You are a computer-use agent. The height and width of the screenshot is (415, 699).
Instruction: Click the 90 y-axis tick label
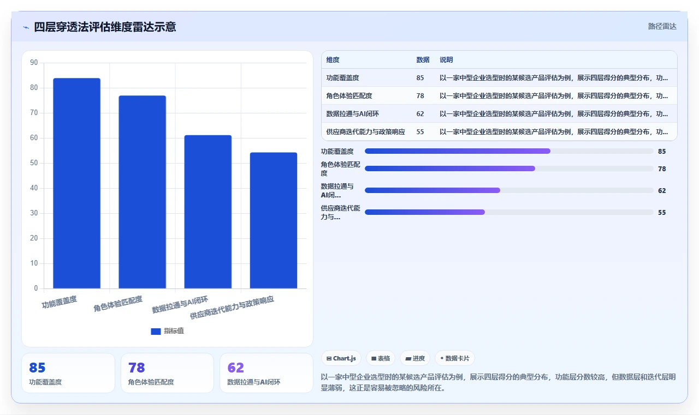point(34,63)
